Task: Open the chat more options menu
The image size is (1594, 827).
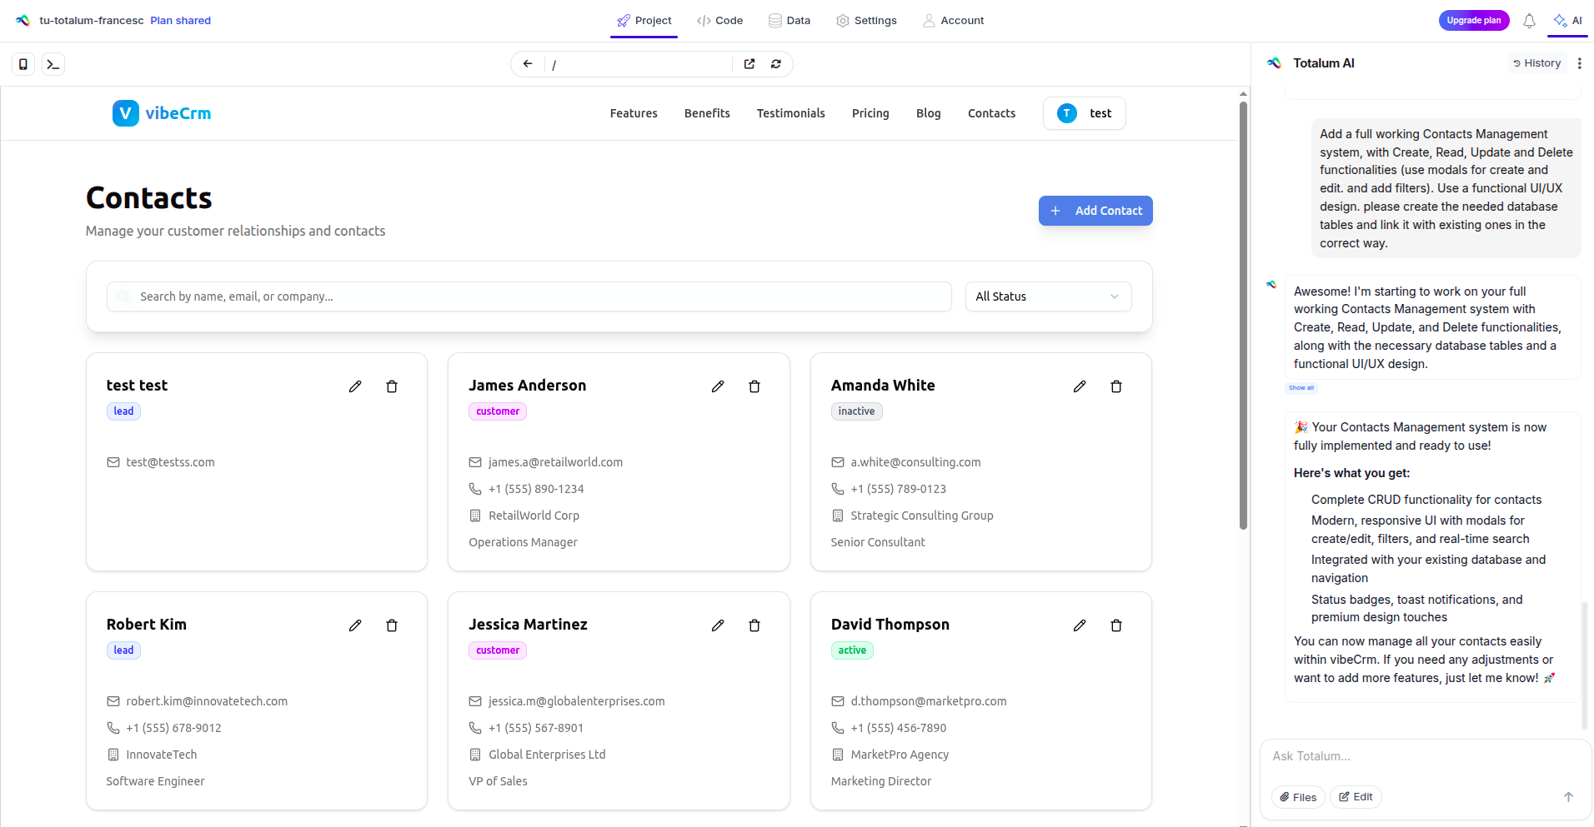Action: click(1579, 63)
